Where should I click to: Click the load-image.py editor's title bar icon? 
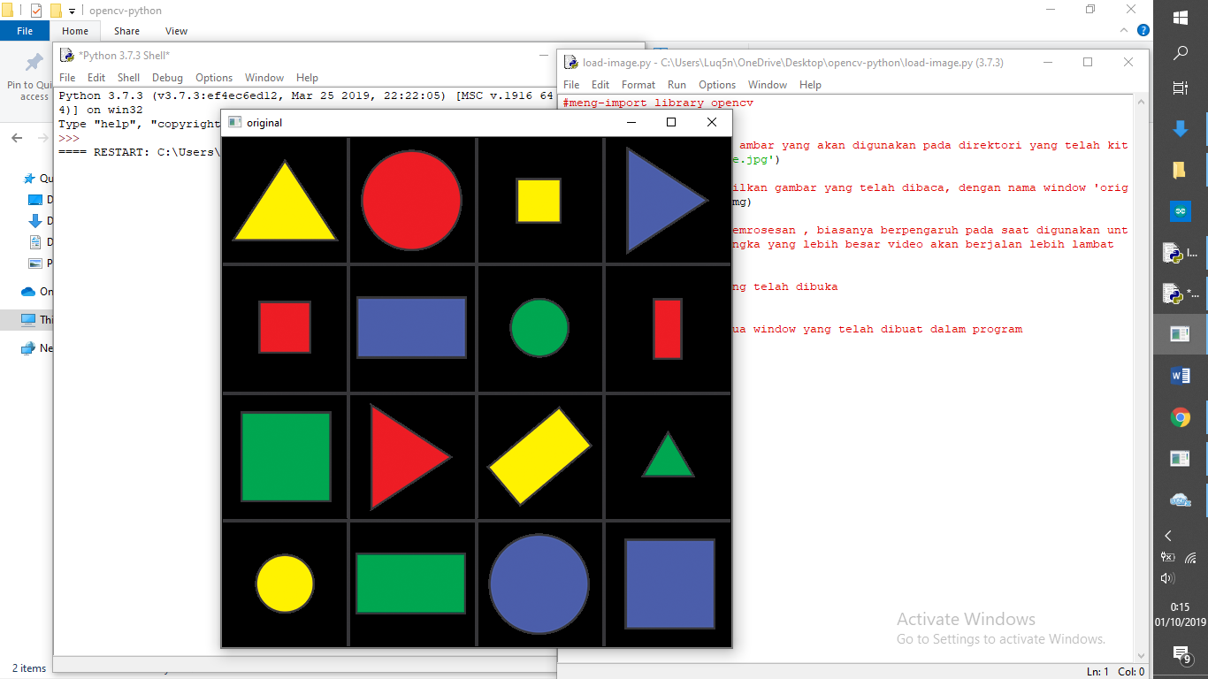click(x=570, y=62)
